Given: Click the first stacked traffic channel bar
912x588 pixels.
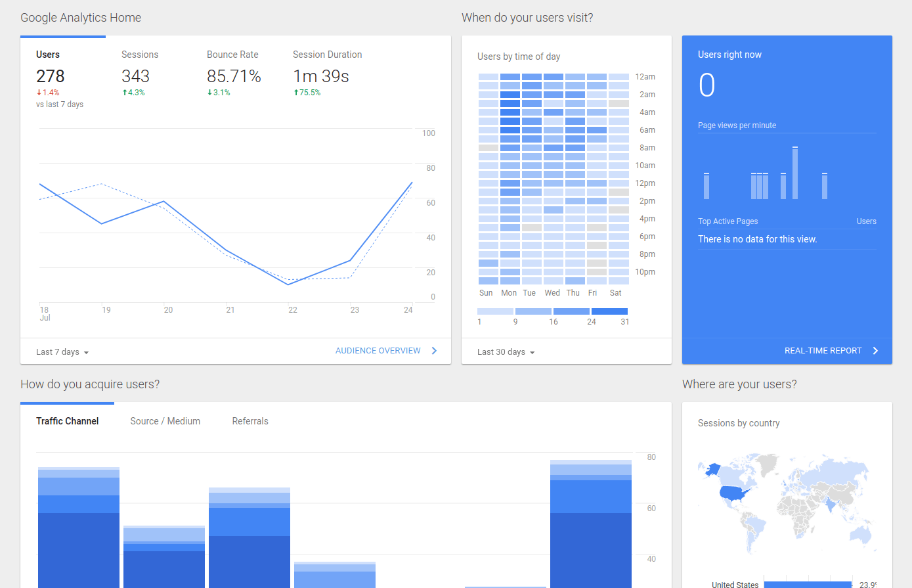Looking at the screenshot, I should click(x=79, y=528).
